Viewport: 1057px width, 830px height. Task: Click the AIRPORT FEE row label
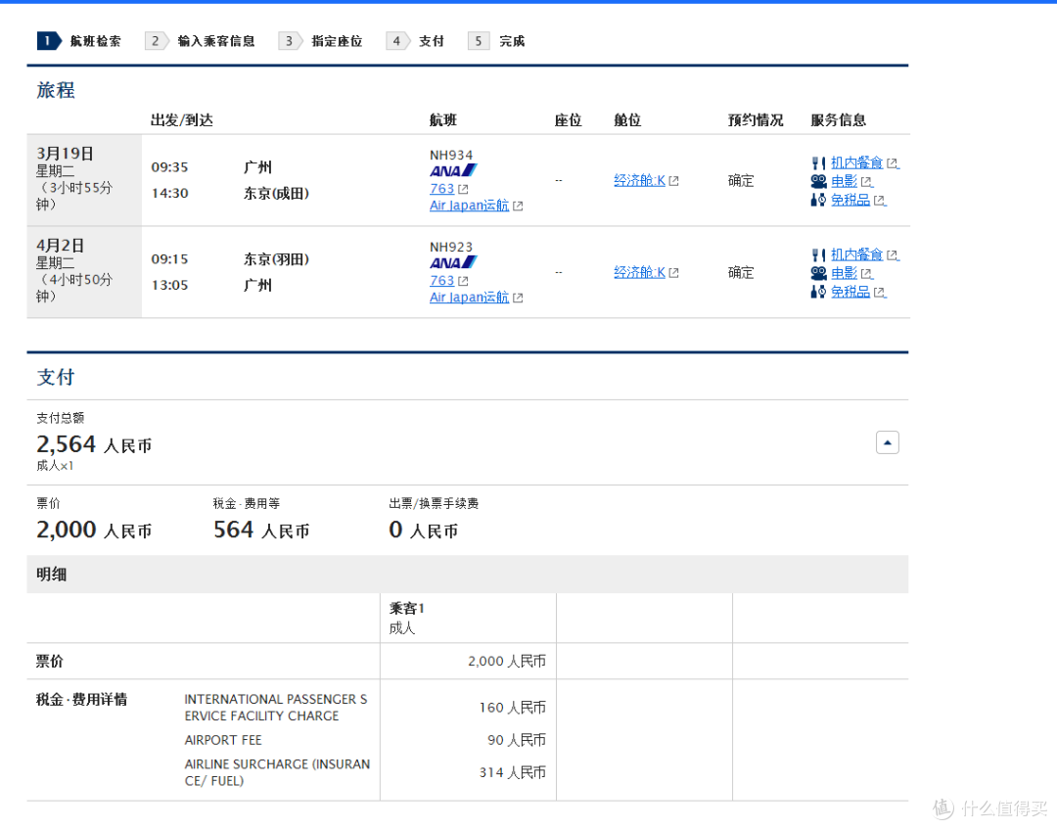(223, 740)
